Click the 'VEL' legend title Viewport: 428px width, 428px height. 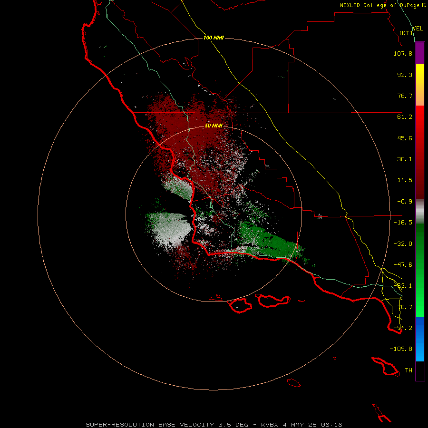coord(418,29)
